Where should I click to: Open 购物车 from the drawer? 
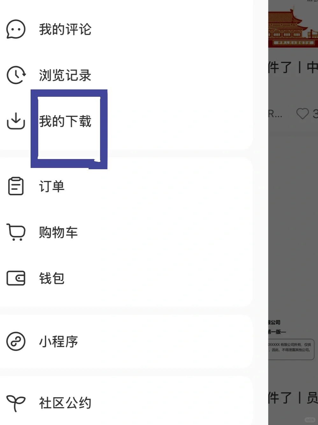(58, 232)
